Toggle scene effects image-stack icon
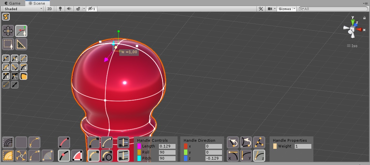370x165 pixels. [78, 9]
